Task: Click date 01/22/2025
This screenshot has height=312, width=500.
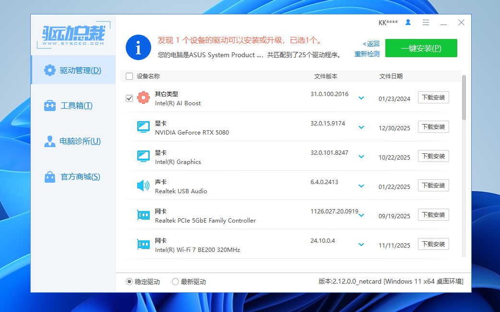Action: 394,187
